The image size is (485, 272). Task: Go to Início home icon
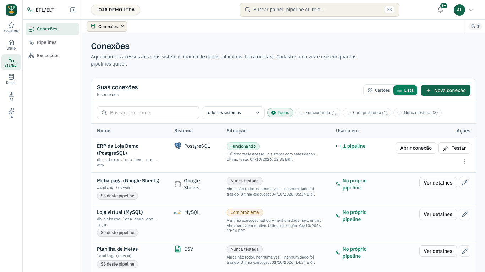coord(11,45)
